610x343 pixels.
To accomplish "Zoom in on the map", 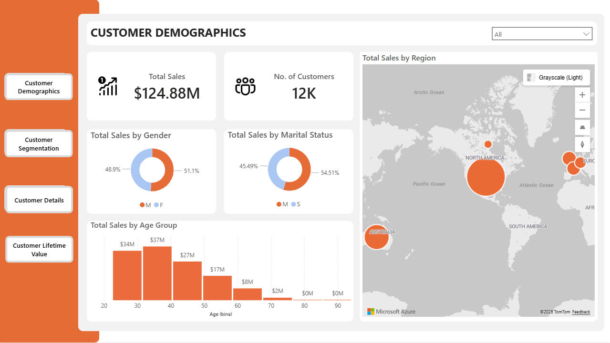I will point(582,95).
